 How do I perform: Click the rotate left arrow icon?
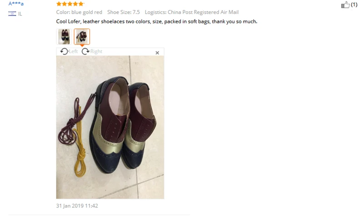(64, 51)
